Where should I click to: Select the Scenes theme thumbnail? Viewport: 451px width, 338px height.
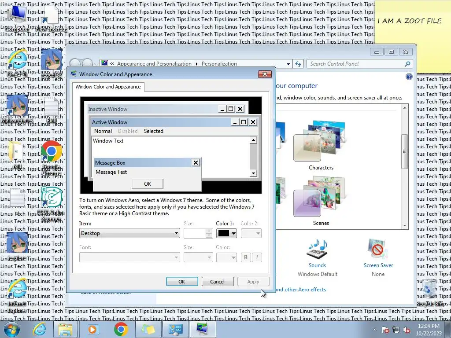click(x=321, y=201)
